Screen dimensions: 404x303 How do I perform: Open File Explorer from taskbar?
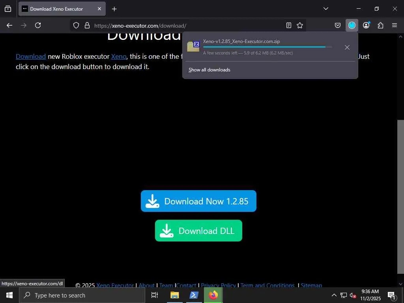click(174, 295)
